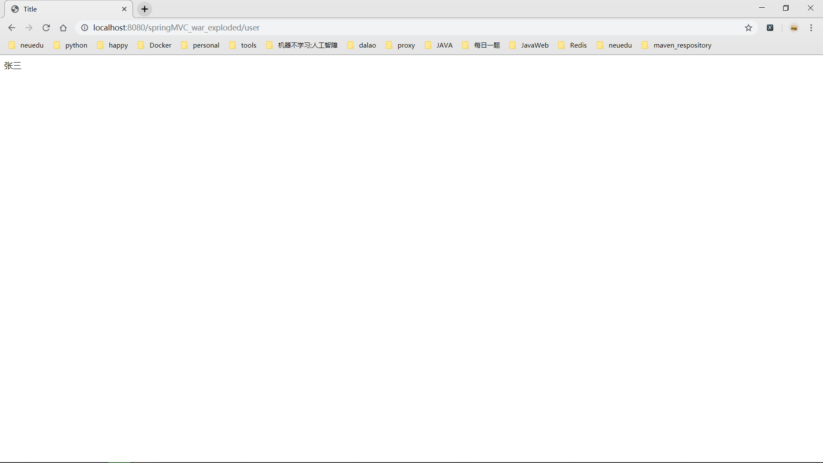This screenshot has height=463, width=823.
Task: Go to the home page
Action: pyautogui.click(x=63, y=28)
